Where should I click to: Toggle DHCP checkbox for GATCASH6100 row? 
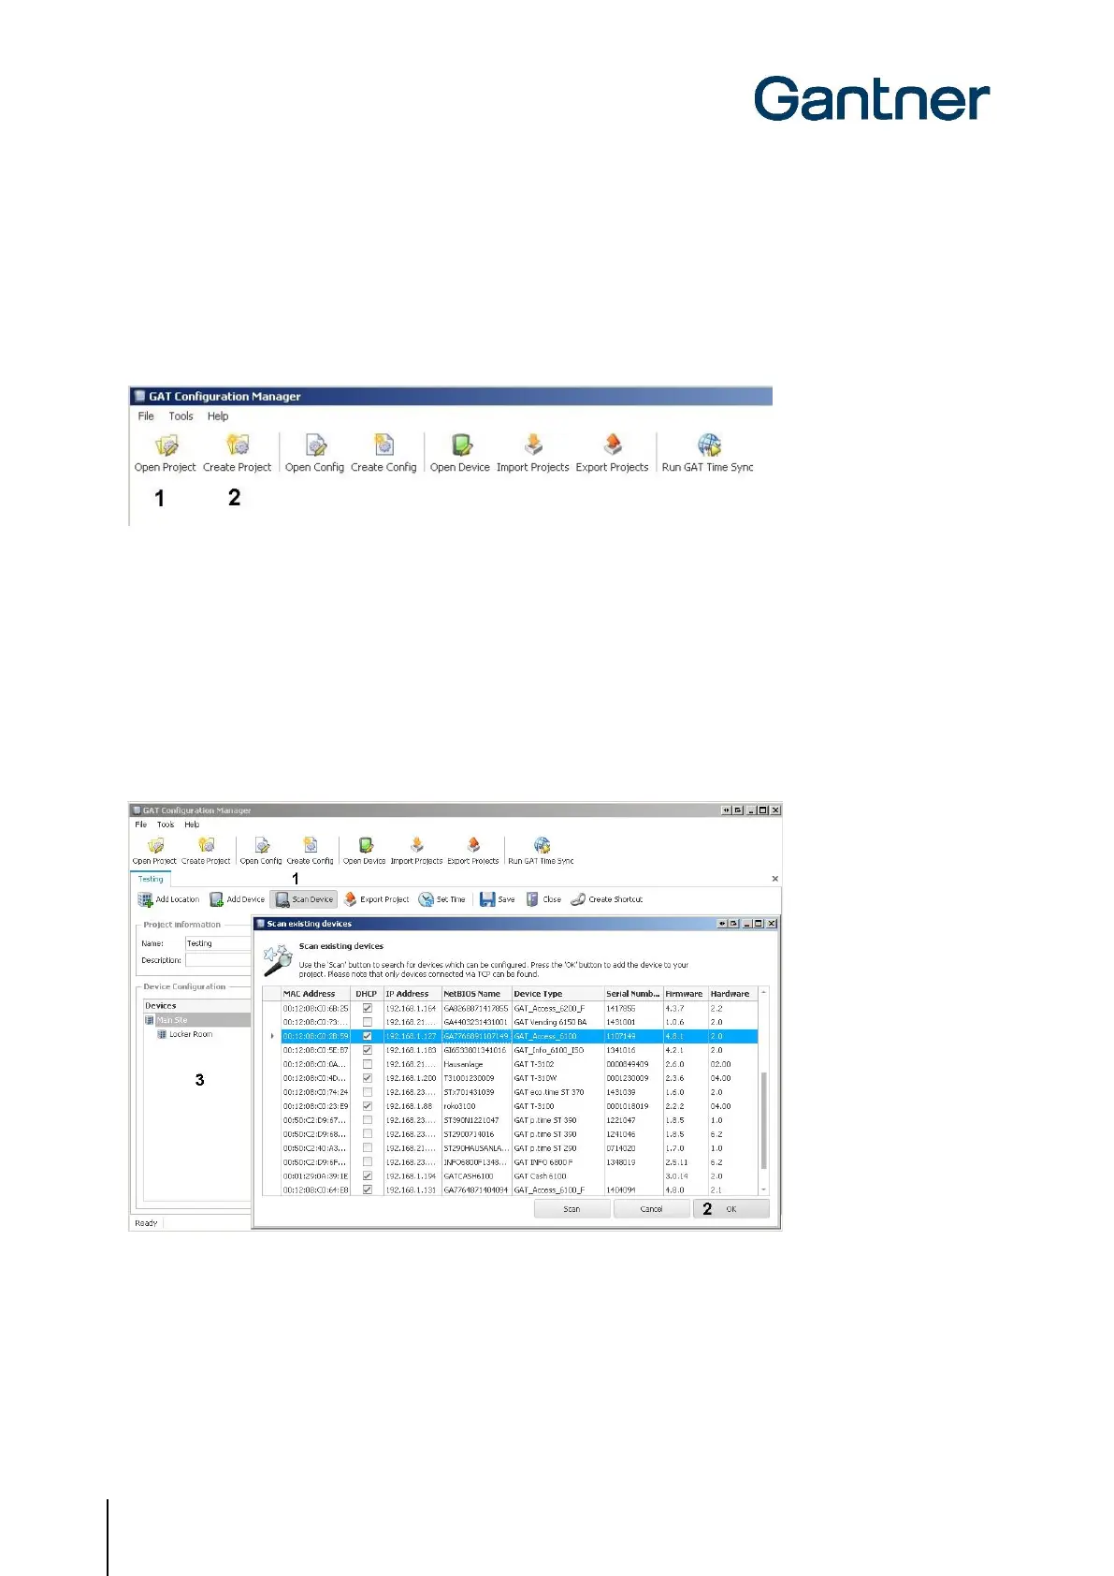click(367, 1176)
